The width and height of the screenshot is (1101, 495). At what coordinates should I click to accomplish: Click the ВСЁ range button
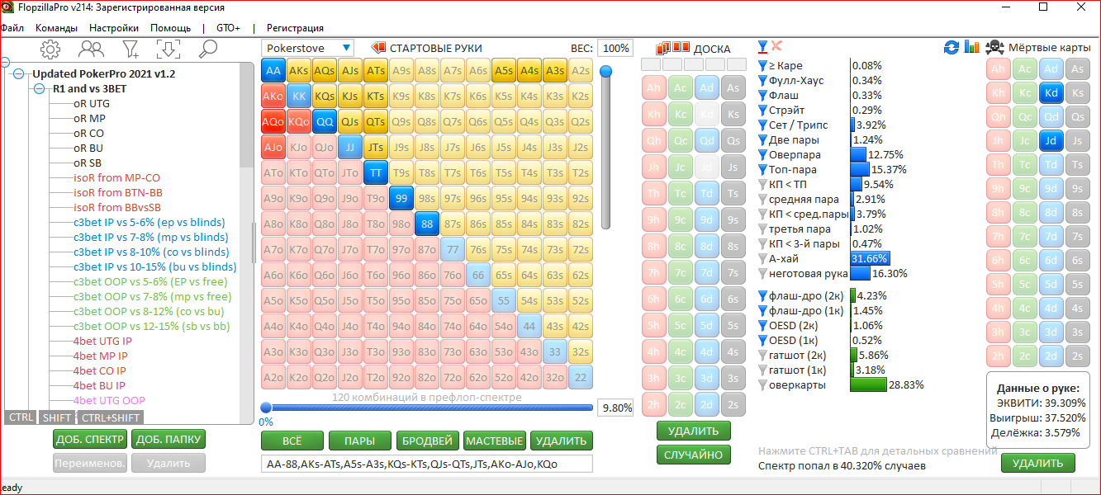pos(292,441)
